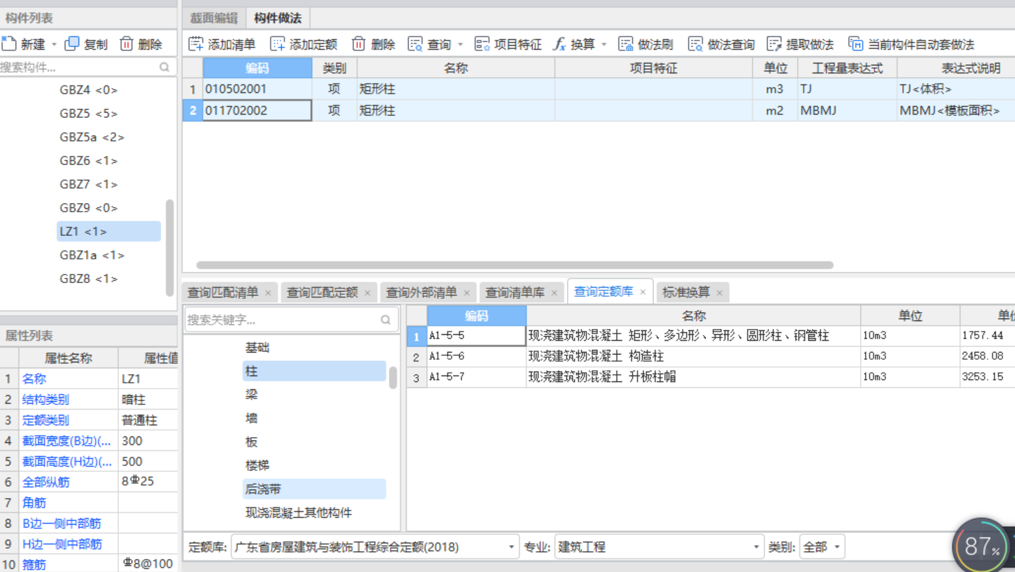Click the 角筋 property link
Screen dimensions: 1015x572
(34, 503)
